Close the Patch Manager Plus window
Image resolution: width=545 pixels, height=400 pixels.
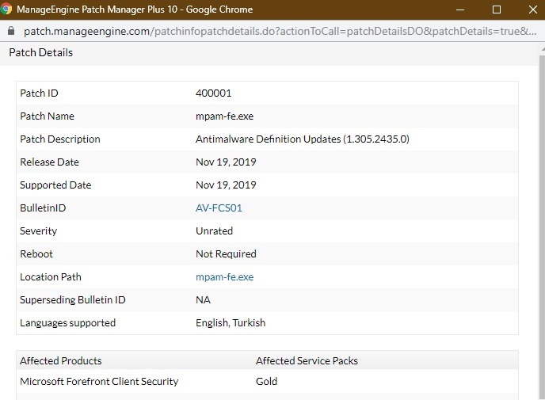[x=533, y=10]
